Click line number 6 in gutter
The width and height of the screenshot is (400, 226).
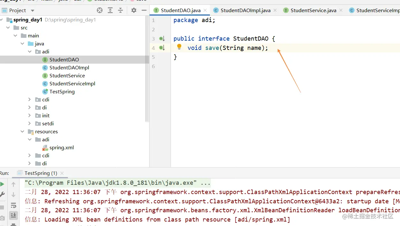[153, 66]
